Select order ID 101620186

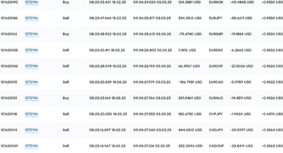click(x=9, y=18)
